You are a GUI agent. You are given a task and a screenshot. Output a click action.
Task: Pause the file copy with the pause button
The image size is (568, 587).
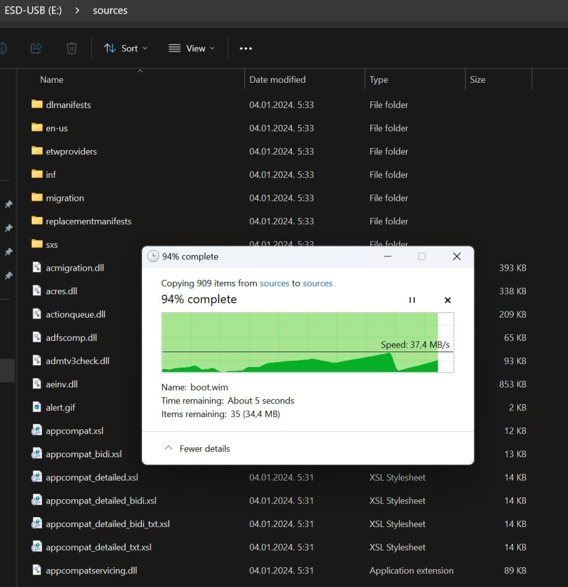tap(412, 300)
